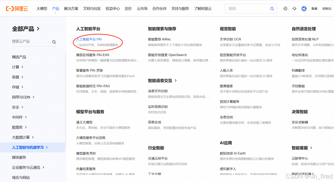Viewport: 334px width, 182px height.
Task: Expand the 数据库 category
Action: (x=19, y=127)
